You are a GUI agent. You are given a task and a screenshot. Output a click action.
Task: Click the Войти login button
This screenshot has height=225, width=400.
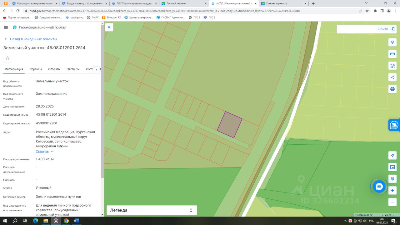point(366,29)
